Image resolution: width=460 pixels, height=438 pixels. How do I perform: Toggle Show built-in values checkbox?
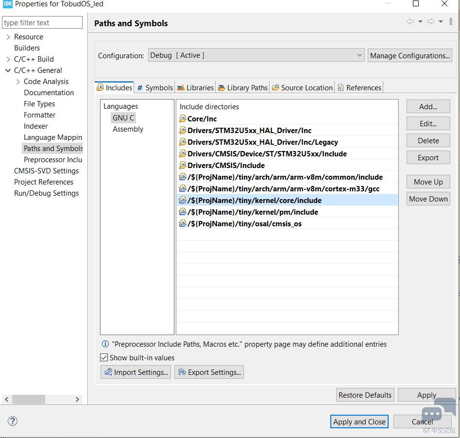104,357
